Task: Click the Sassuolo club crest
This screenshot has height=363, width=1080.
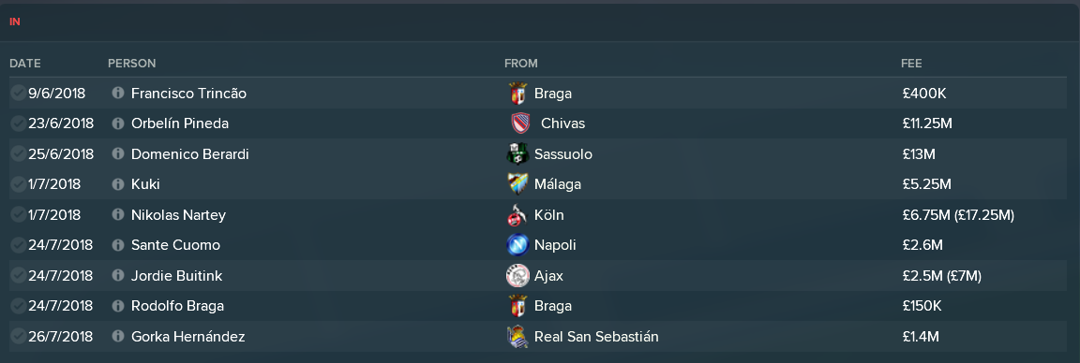Action: pos(517,153)
